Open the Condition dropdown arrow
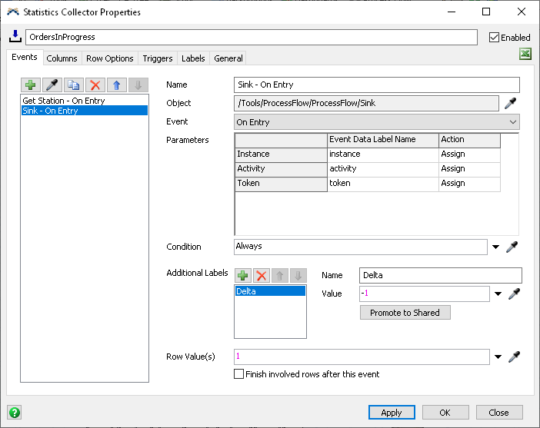The image size is (540, 428). tap(496, 247)
